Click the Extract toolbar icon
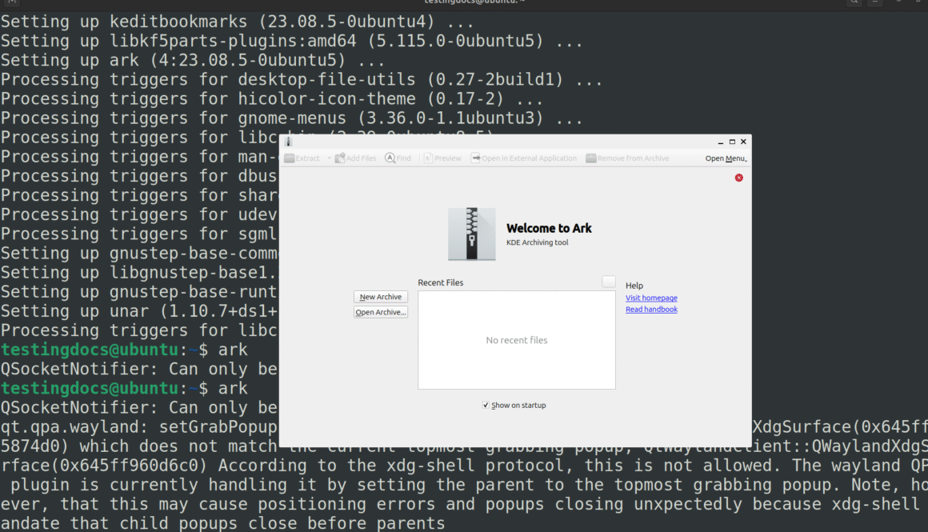Screen dimensions: 928x532 [x=290, y=158]
